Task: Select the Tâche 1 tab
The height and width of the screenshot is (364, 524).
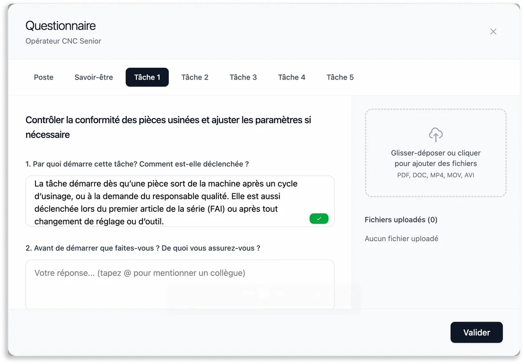Action: click(x=147, y=77)
